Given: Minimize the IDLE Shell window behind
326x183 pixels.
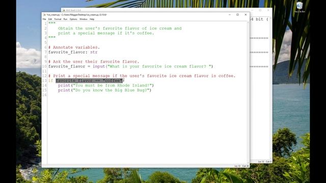Looking at the screenshot, I should coord(252,10).
